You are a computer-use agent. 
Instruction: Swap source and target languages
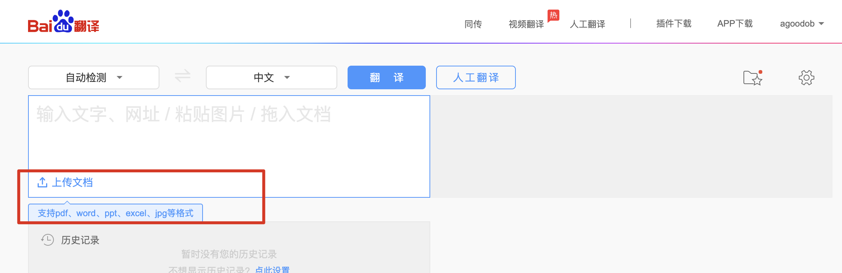pos(183,76)
